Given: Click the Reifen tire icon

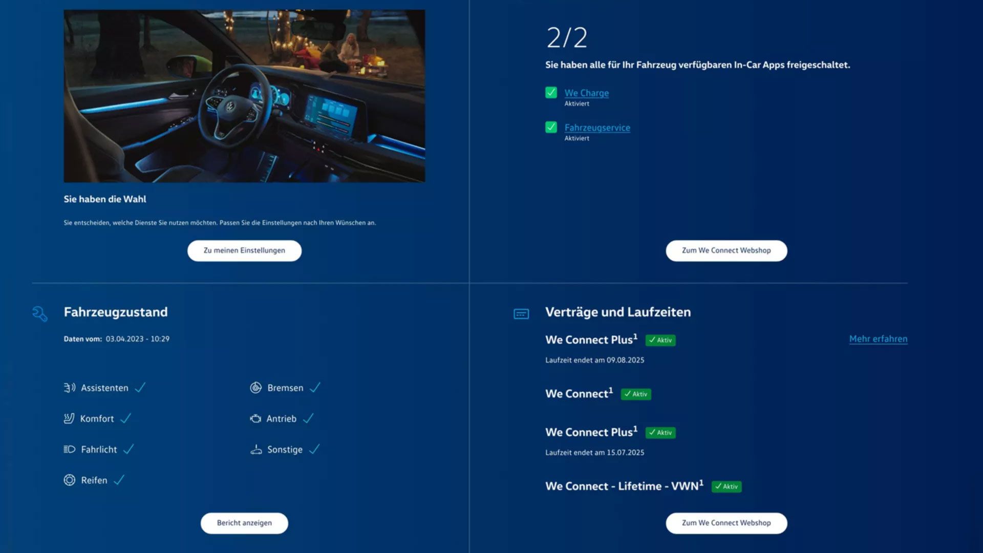Looking at the screenshot, I should coord(69,480).
